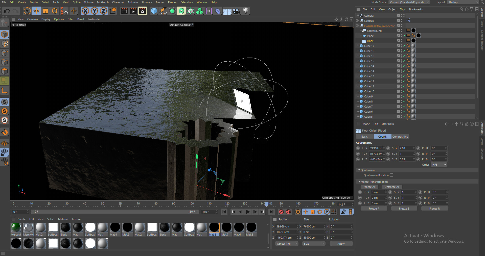Click the Undo arrow icon
Screen dimensions: 485x256
tap(7, 11)
